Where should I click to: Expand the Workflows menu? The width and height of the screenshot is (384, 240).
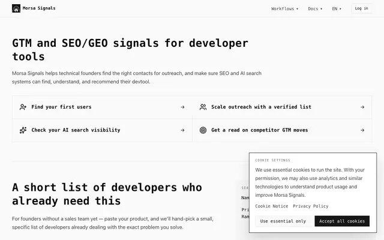[x=284, y=8]
